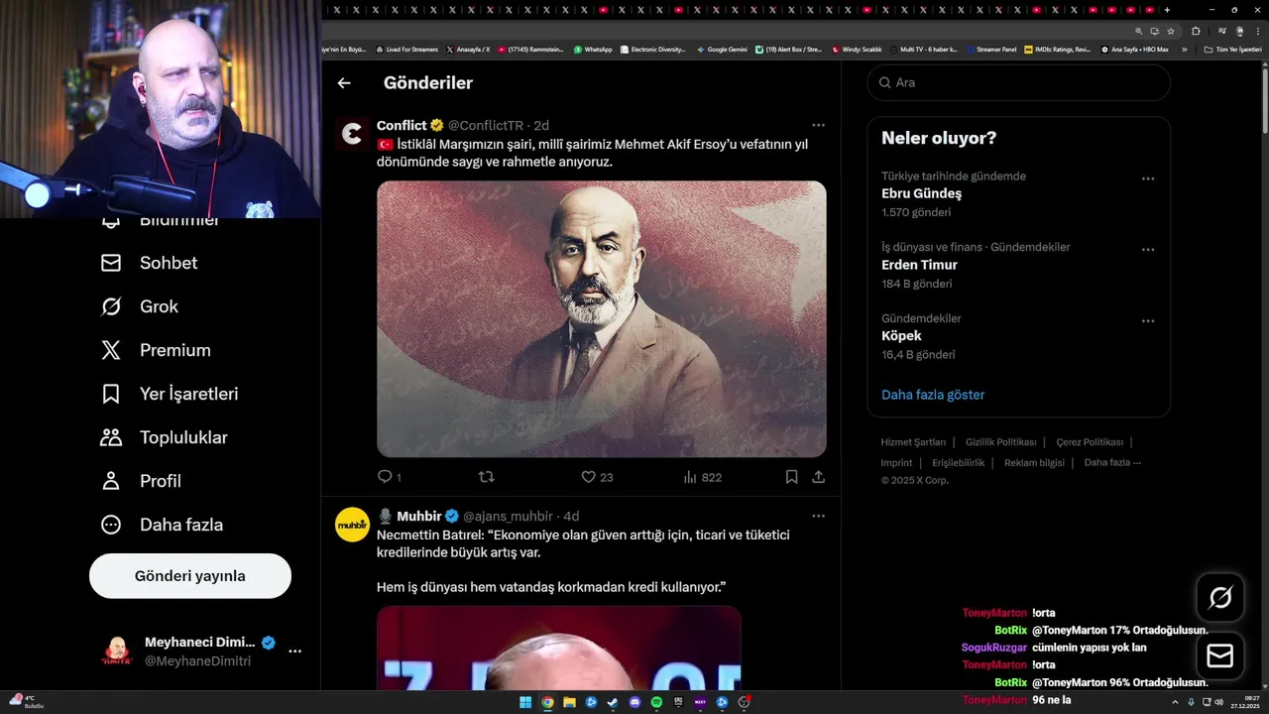Open the Daha fazla circle icon
Viewport: 1269px width, 714px height.
coord(111,525)
